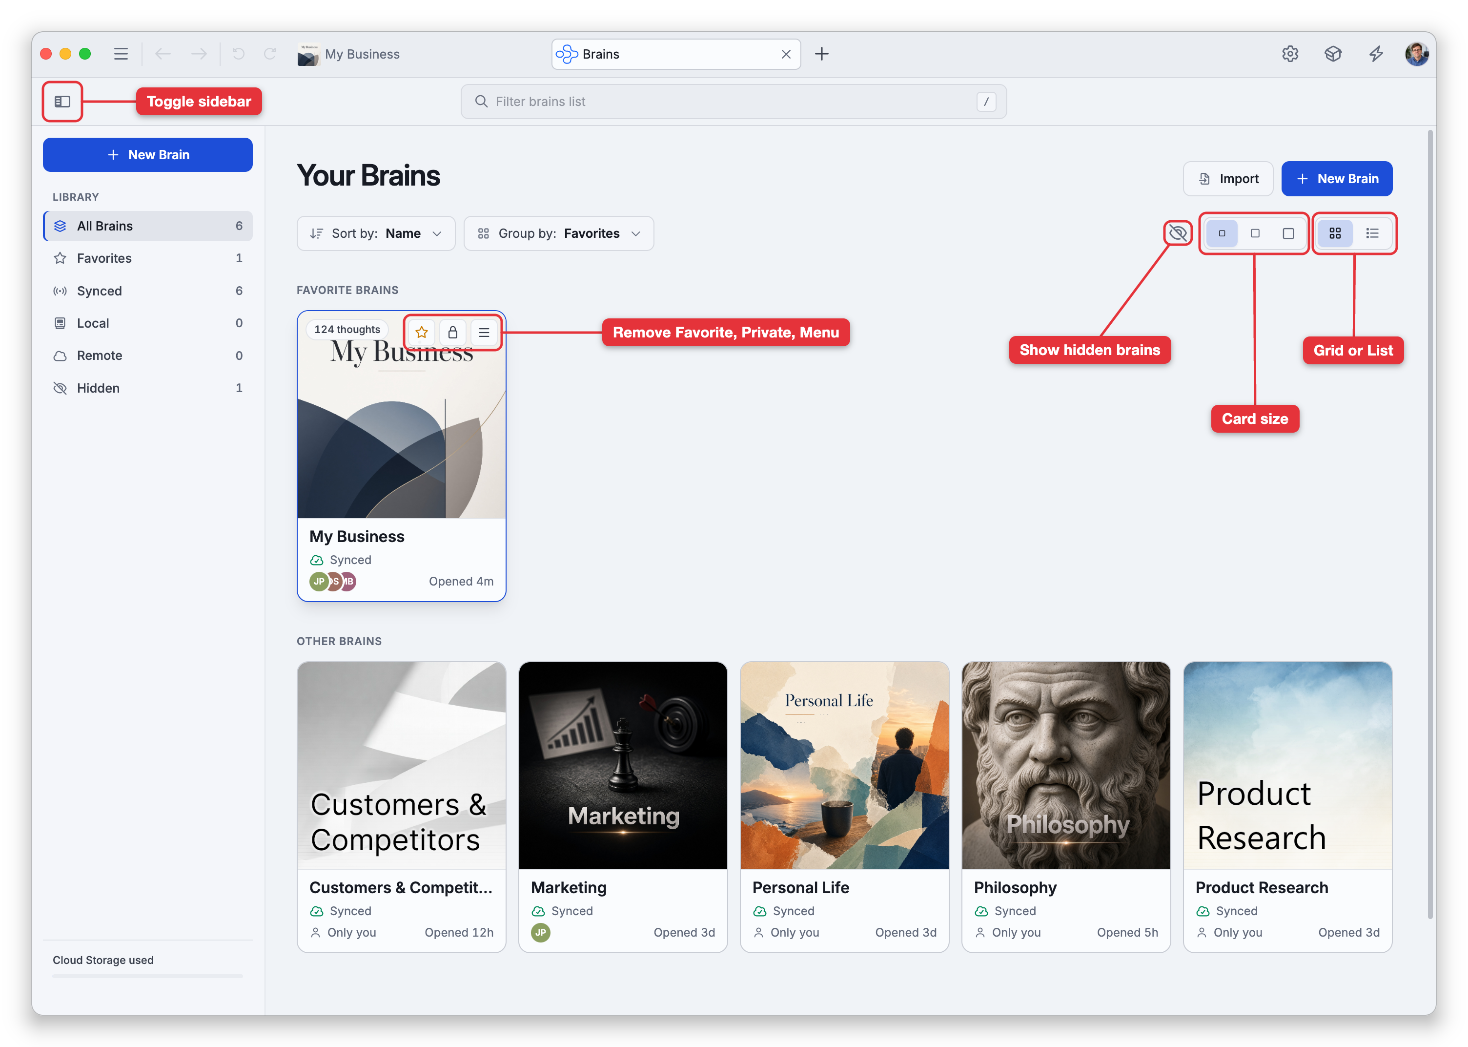1468x1047 pixels.
Task: Click the sync cloud icon on Philosophy card
Action: click(x=981, y=911)
